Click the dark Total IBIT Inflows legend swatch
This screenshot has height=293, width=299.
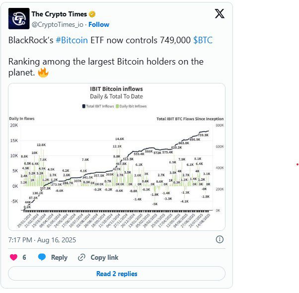83,106
